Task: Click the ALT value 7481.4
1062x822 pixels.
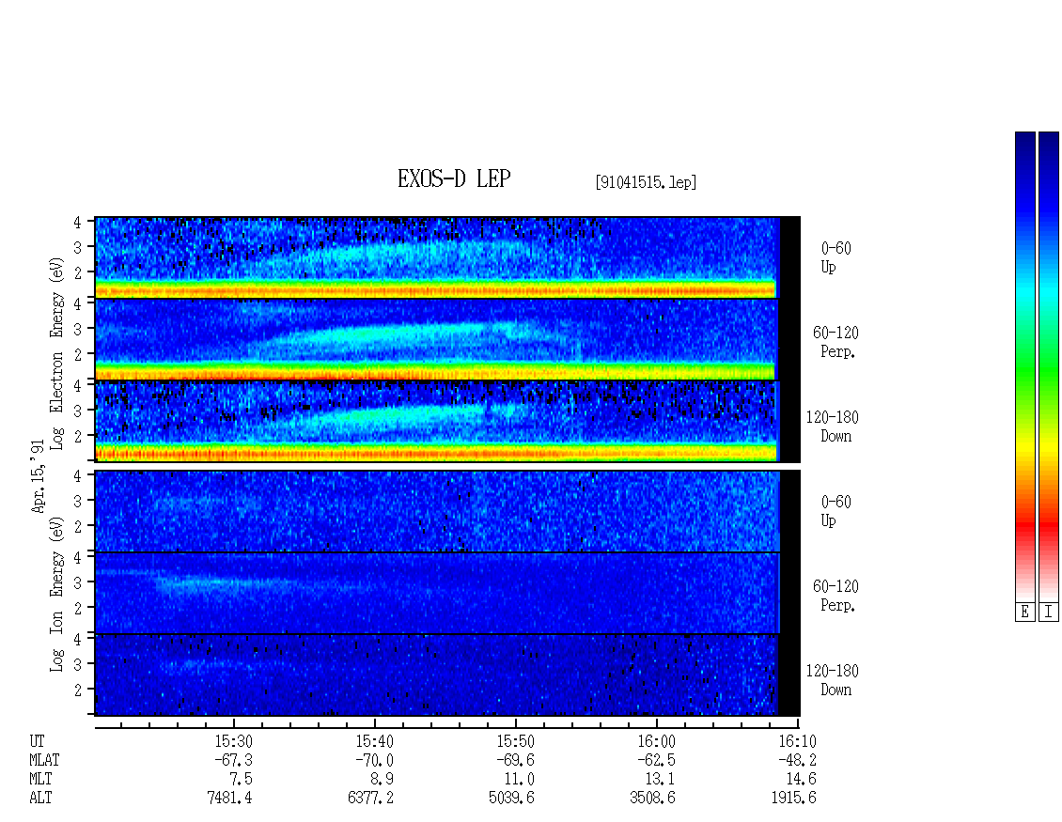Action: tap(229, 799)
